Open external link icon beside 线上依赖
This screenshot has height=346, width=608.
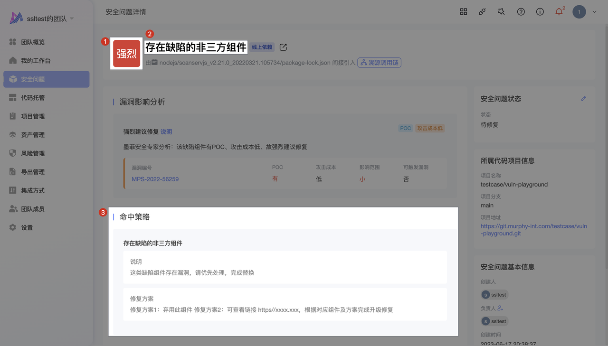point(283,47)
